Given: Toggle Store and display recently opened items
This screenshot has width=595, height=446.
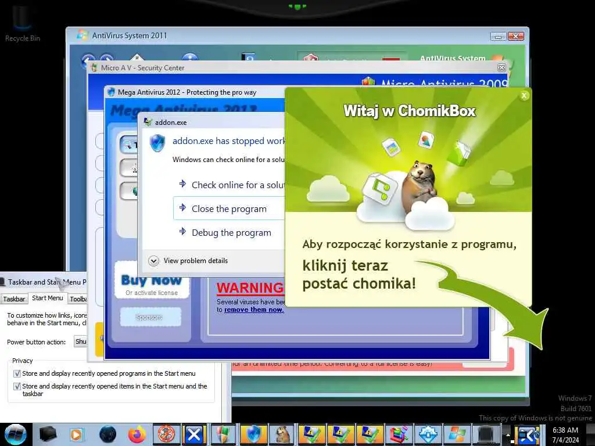Looking at the screenshot, I should [17, 386].
